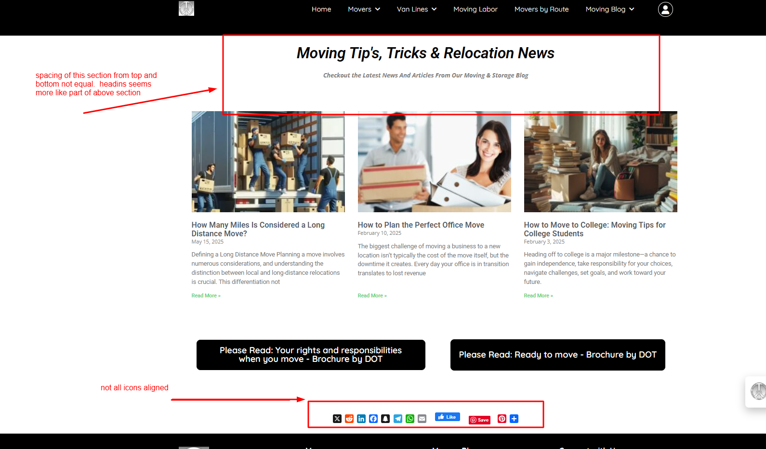Share using the Snapchat icon
Screen dimensions: 766x449
click(x=385, y=419)
